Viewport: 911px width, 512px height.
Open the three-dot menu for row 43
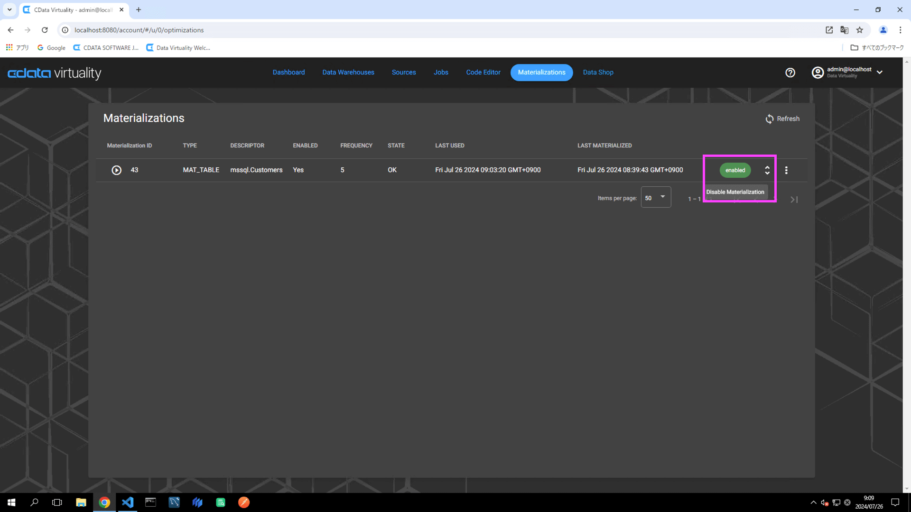786,170
